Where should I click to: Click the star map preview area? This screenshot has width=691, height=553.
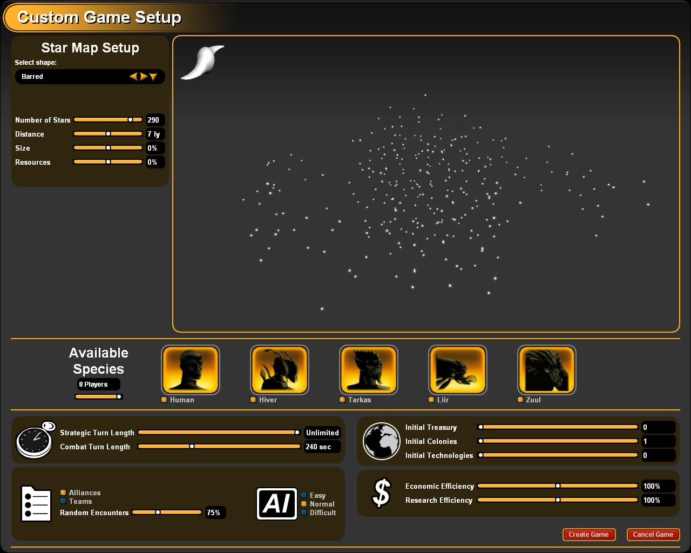(x=426, y=184)
